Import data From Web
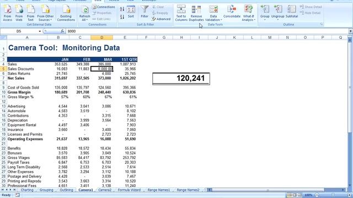353x198 pixels. [19, 13]
